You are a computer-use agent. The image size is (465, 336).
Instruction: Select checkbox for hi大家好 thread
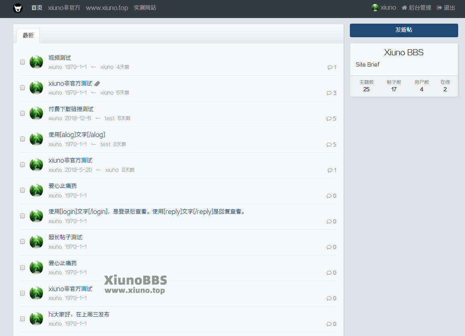(x=22, y=319)
